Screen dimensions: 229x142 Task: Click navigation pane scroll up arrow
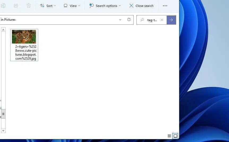click(x=3, y=30)
